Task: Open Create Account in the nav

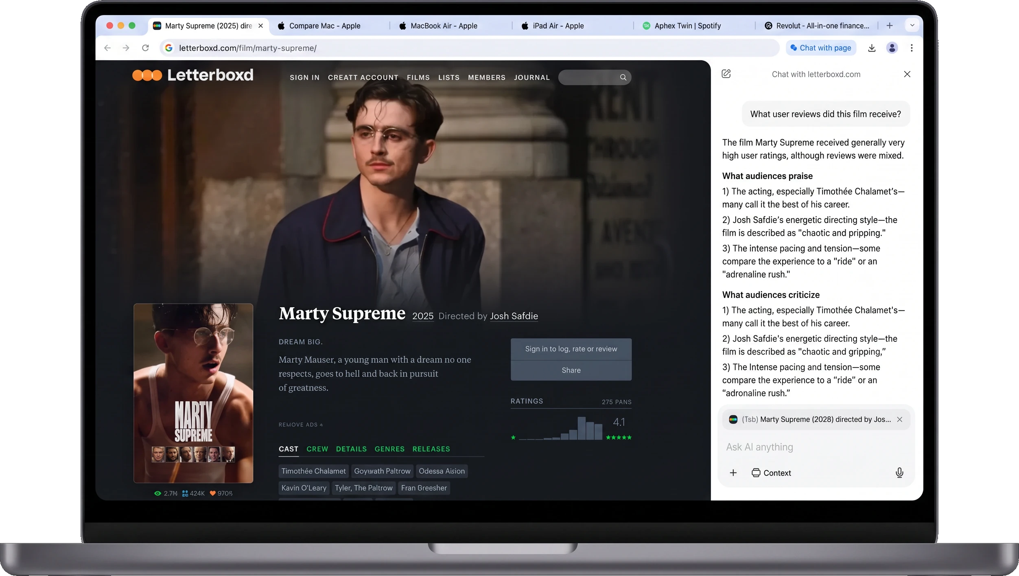Action: pos(363,77)
